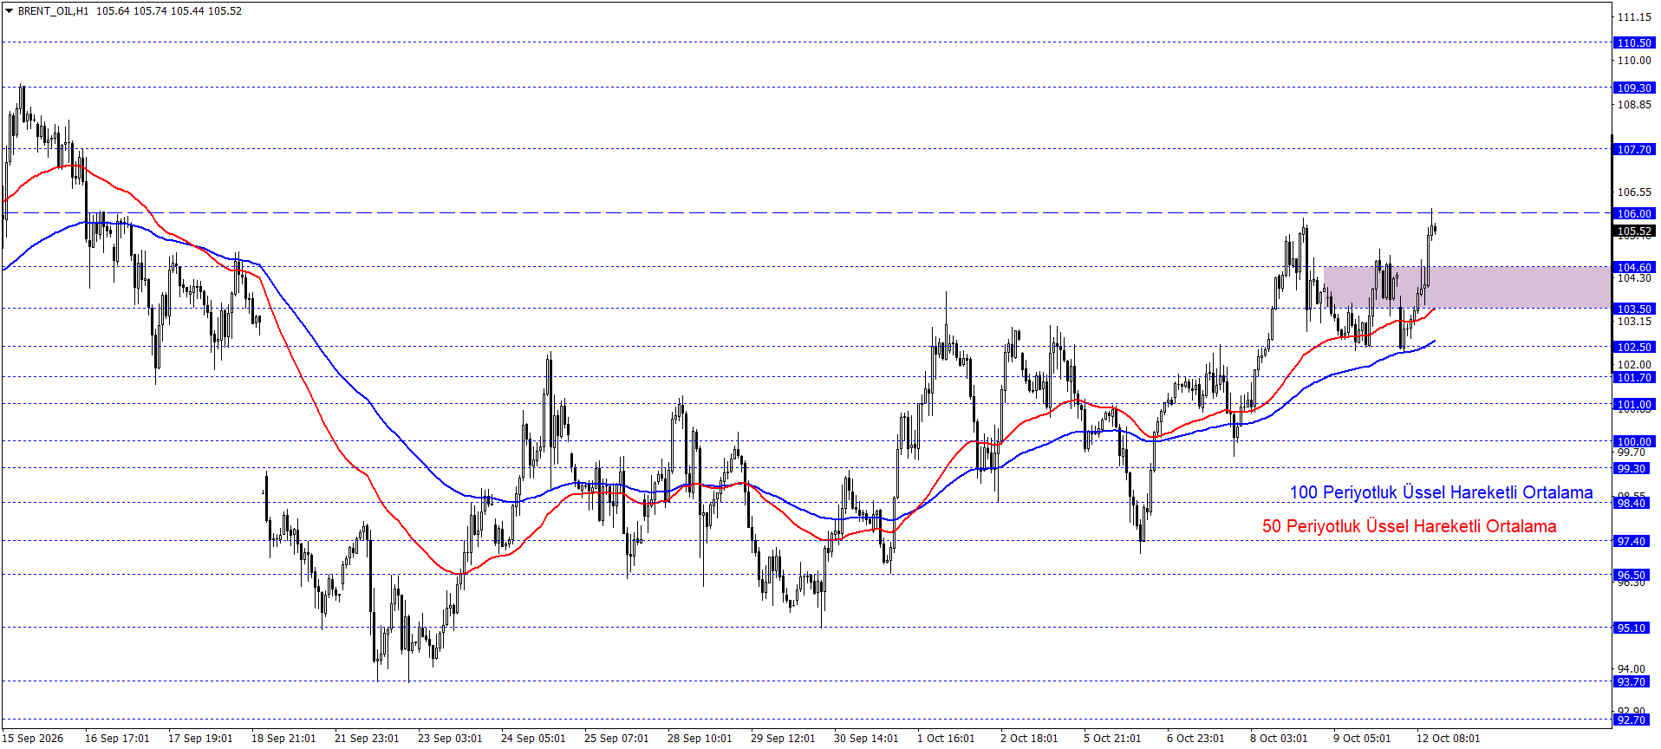The image size is (1661, 749).
Task: Select the 95.10 price level tag
Action: pyautogui.click(x=1631, y=628)
